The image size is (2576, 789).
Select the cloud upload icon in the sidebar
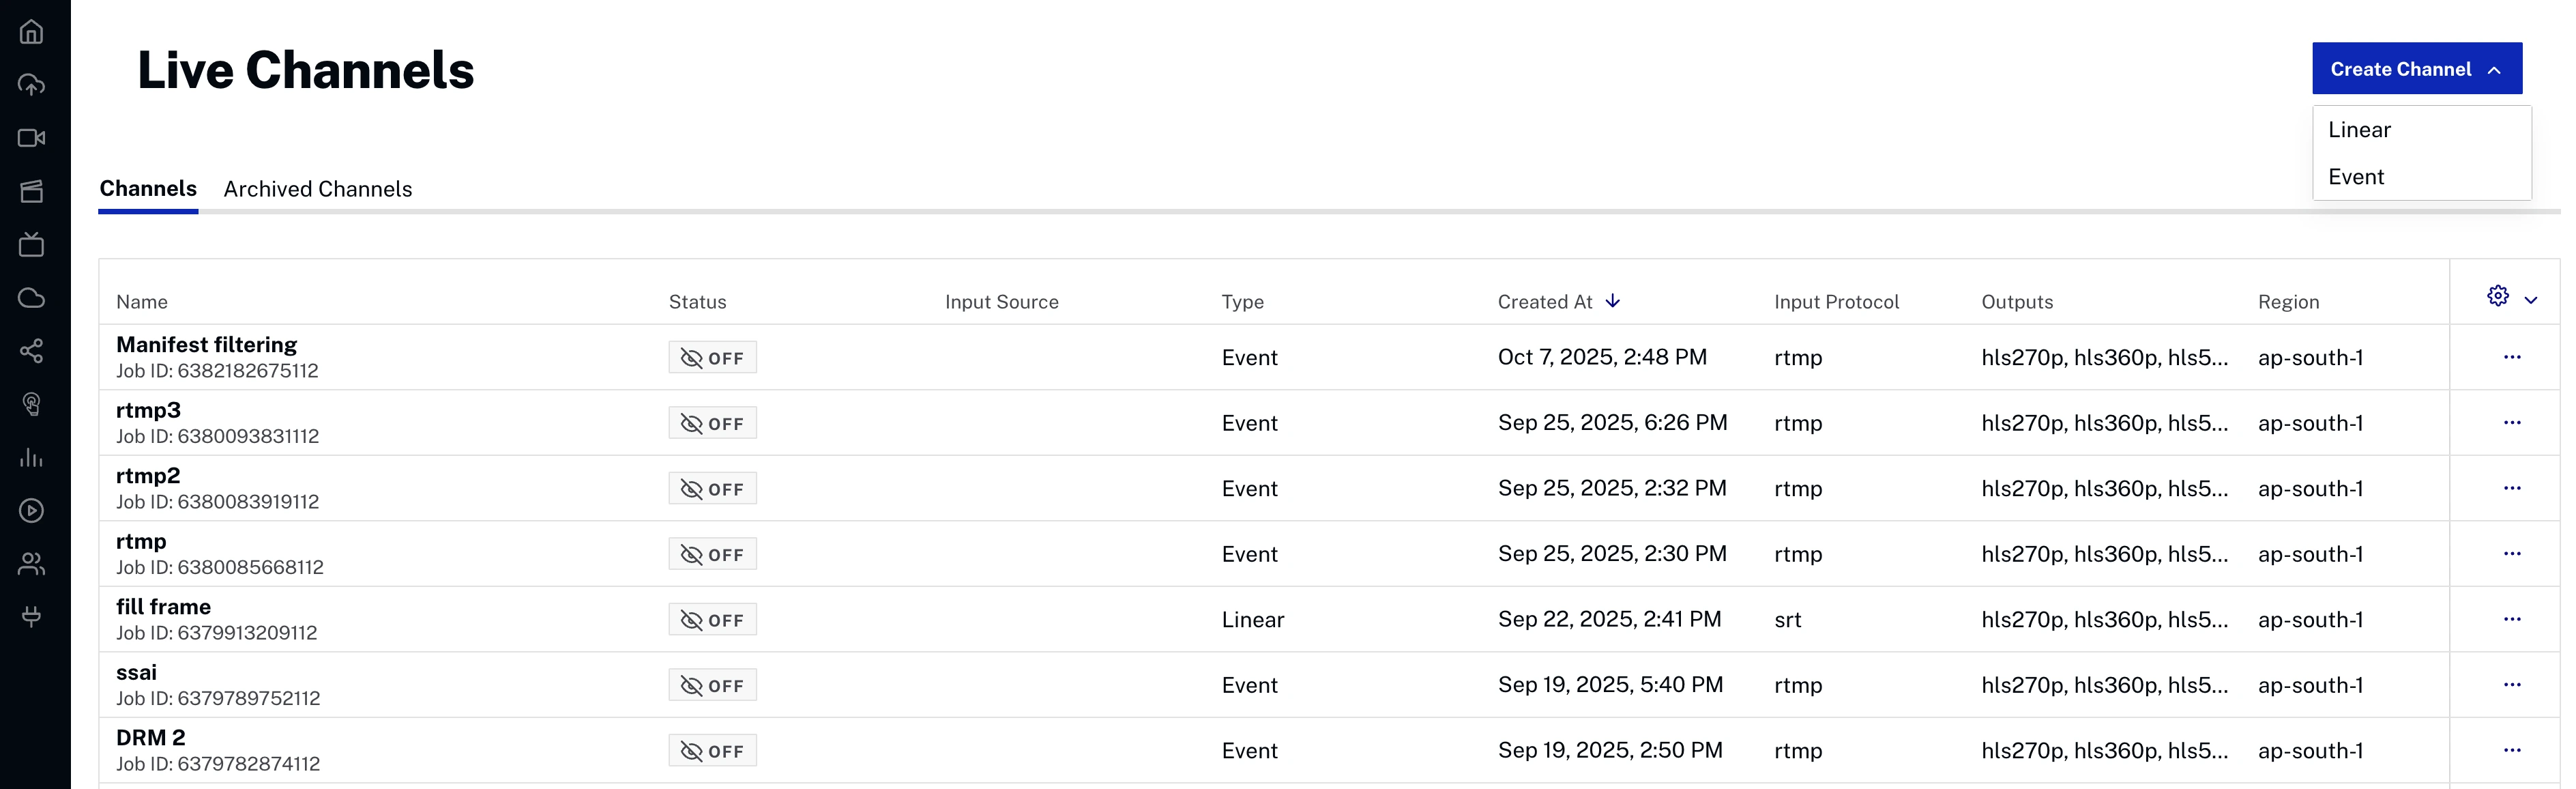tap(32, 85)
